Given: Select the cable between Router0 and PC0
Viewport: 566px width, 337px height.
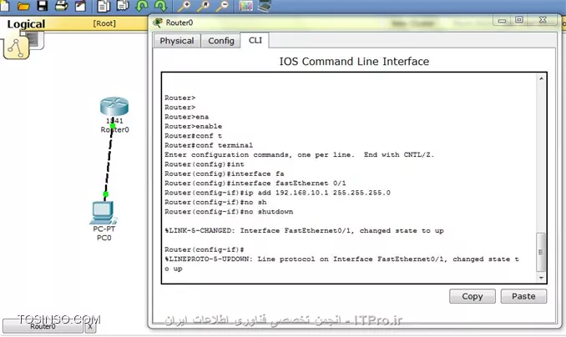Looking at the screenshot, I should click(109, 160).
